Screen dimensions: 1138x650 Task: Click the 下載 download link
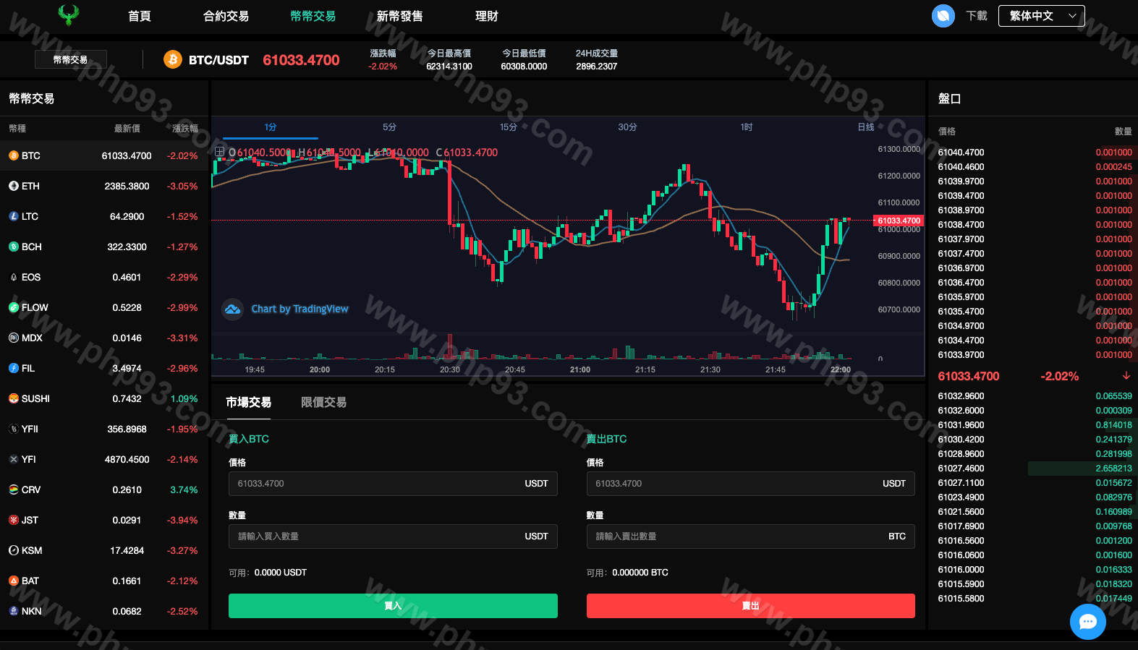pyautogui.click(x=976, y=16)
